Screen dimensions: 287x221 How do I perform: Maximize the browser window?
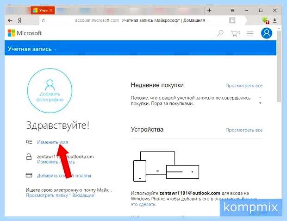(261, 11)
